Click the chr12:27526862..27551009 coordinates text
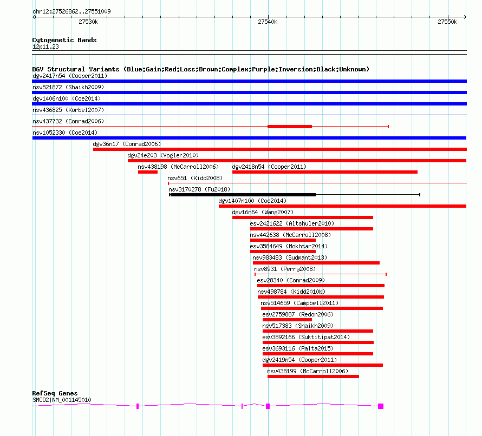482x436 pixels. pos(71,11)
